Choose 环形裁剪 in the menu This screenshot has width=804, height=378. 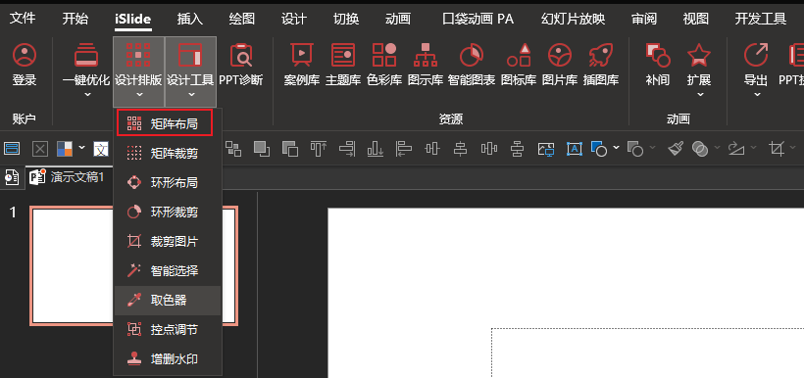tap(167, 212)
